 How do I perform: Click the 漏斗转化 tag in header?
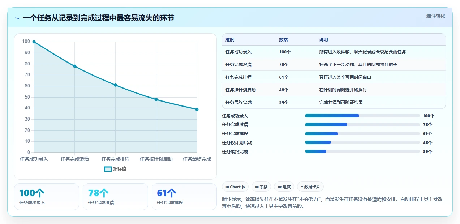435,16
